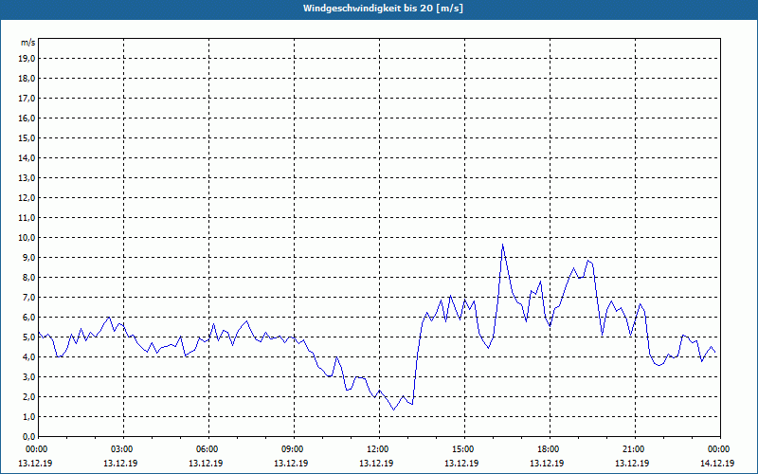The height and width of the screenshot is (474, 758).
Task: Click the 13.12.19 date under 12:00
Action: [x=376, y=463]
